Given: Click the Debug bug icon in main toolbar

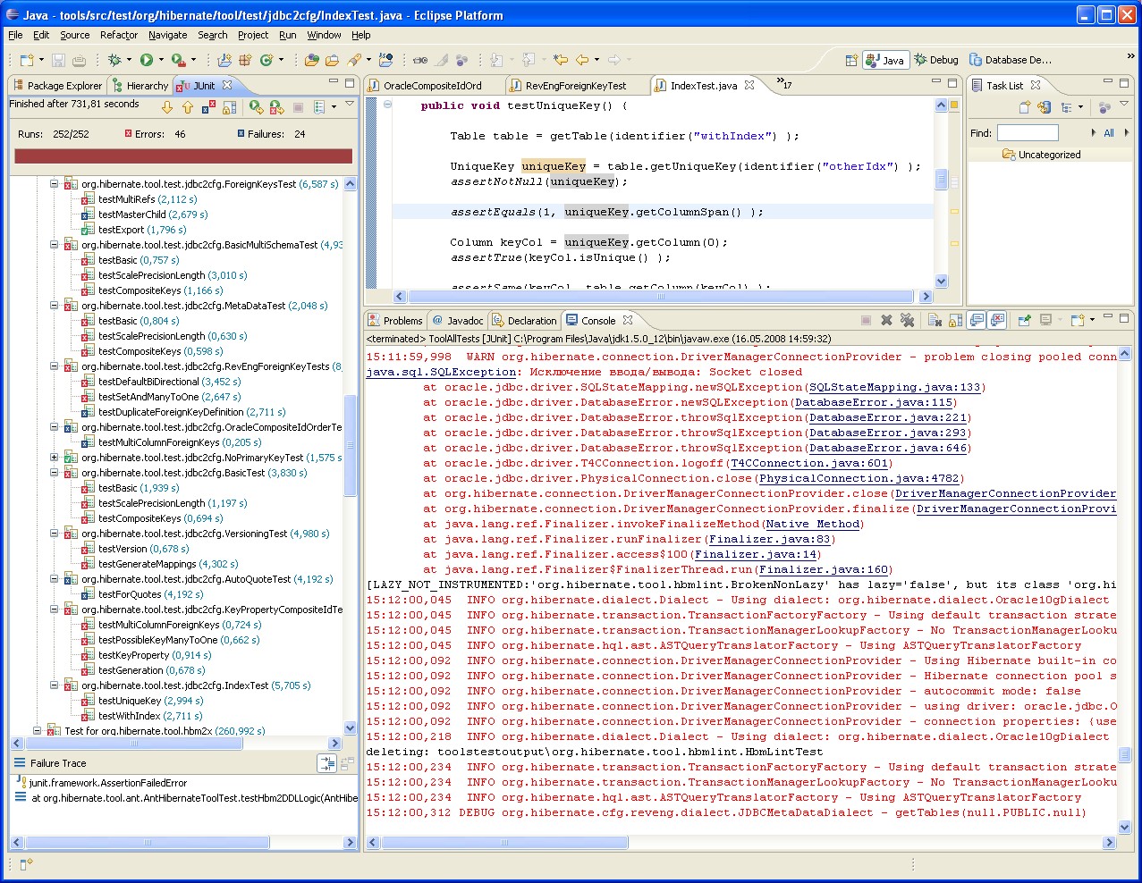Looking at the screenshot, I should coord(114,60).
